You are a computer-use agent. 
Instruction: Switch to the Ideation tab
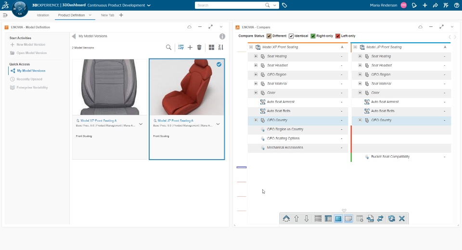[x=43, y=15]
